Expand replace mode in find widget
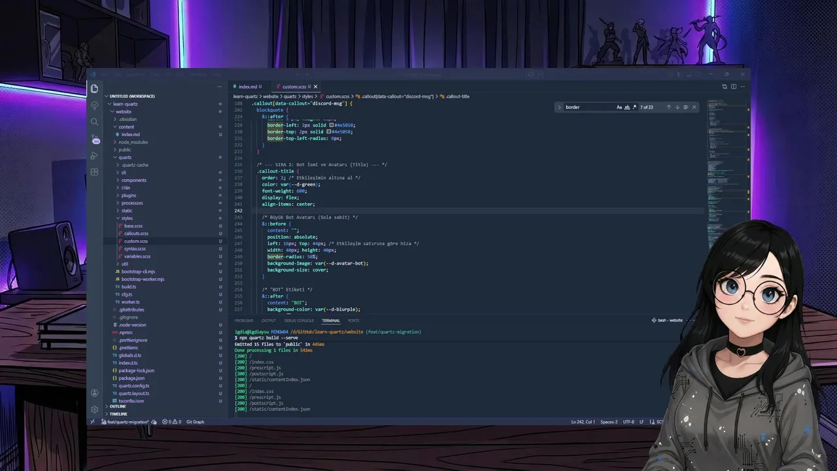Screen dimensions: 837x471 click(x=559, y=107)
